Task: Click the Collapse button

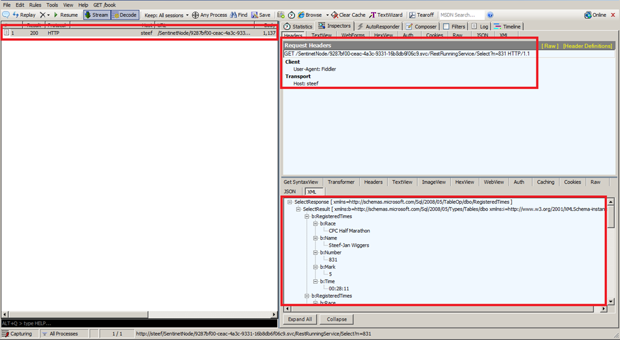Action: pyautogui.click(x=337, y=319)
